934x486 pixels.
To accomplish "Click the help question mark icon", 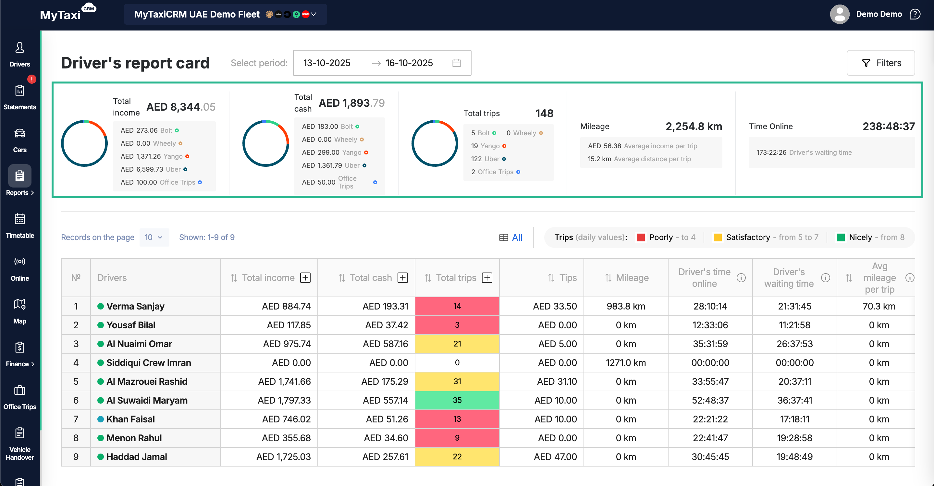I will (915, 14).
